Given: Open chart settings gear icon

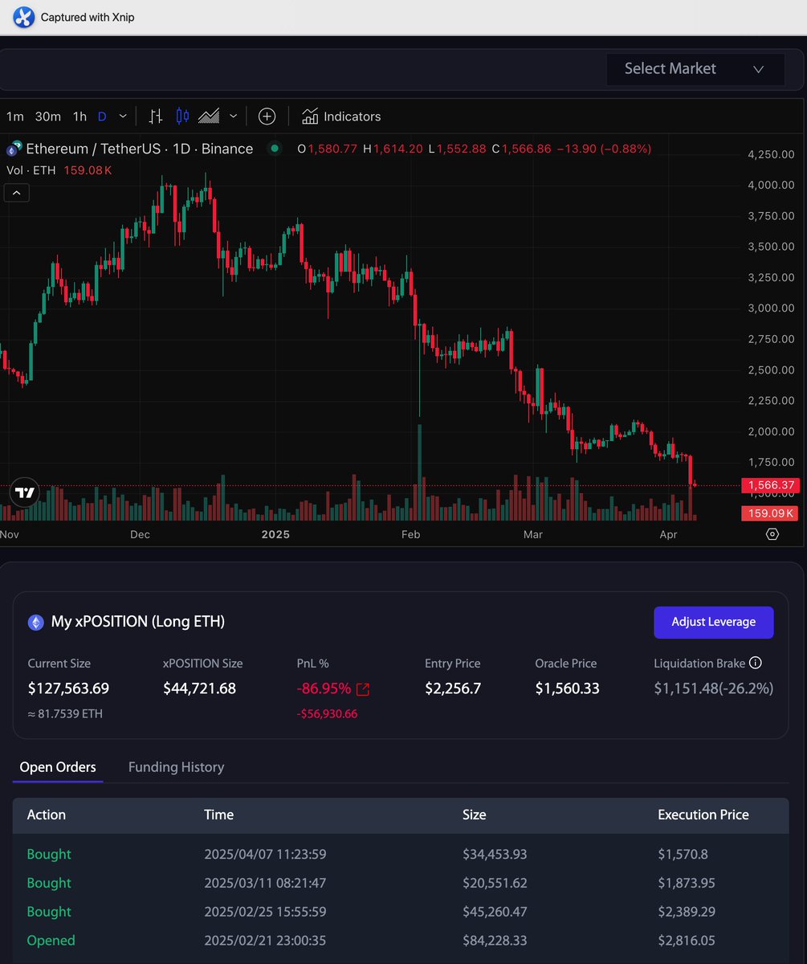Looking at the screenshot, I should point(772,534).
